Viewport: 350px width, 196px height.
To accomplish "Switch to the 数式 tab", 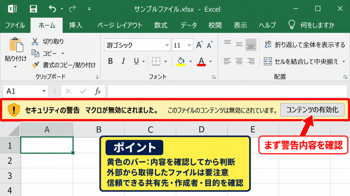I will [161, 25].
